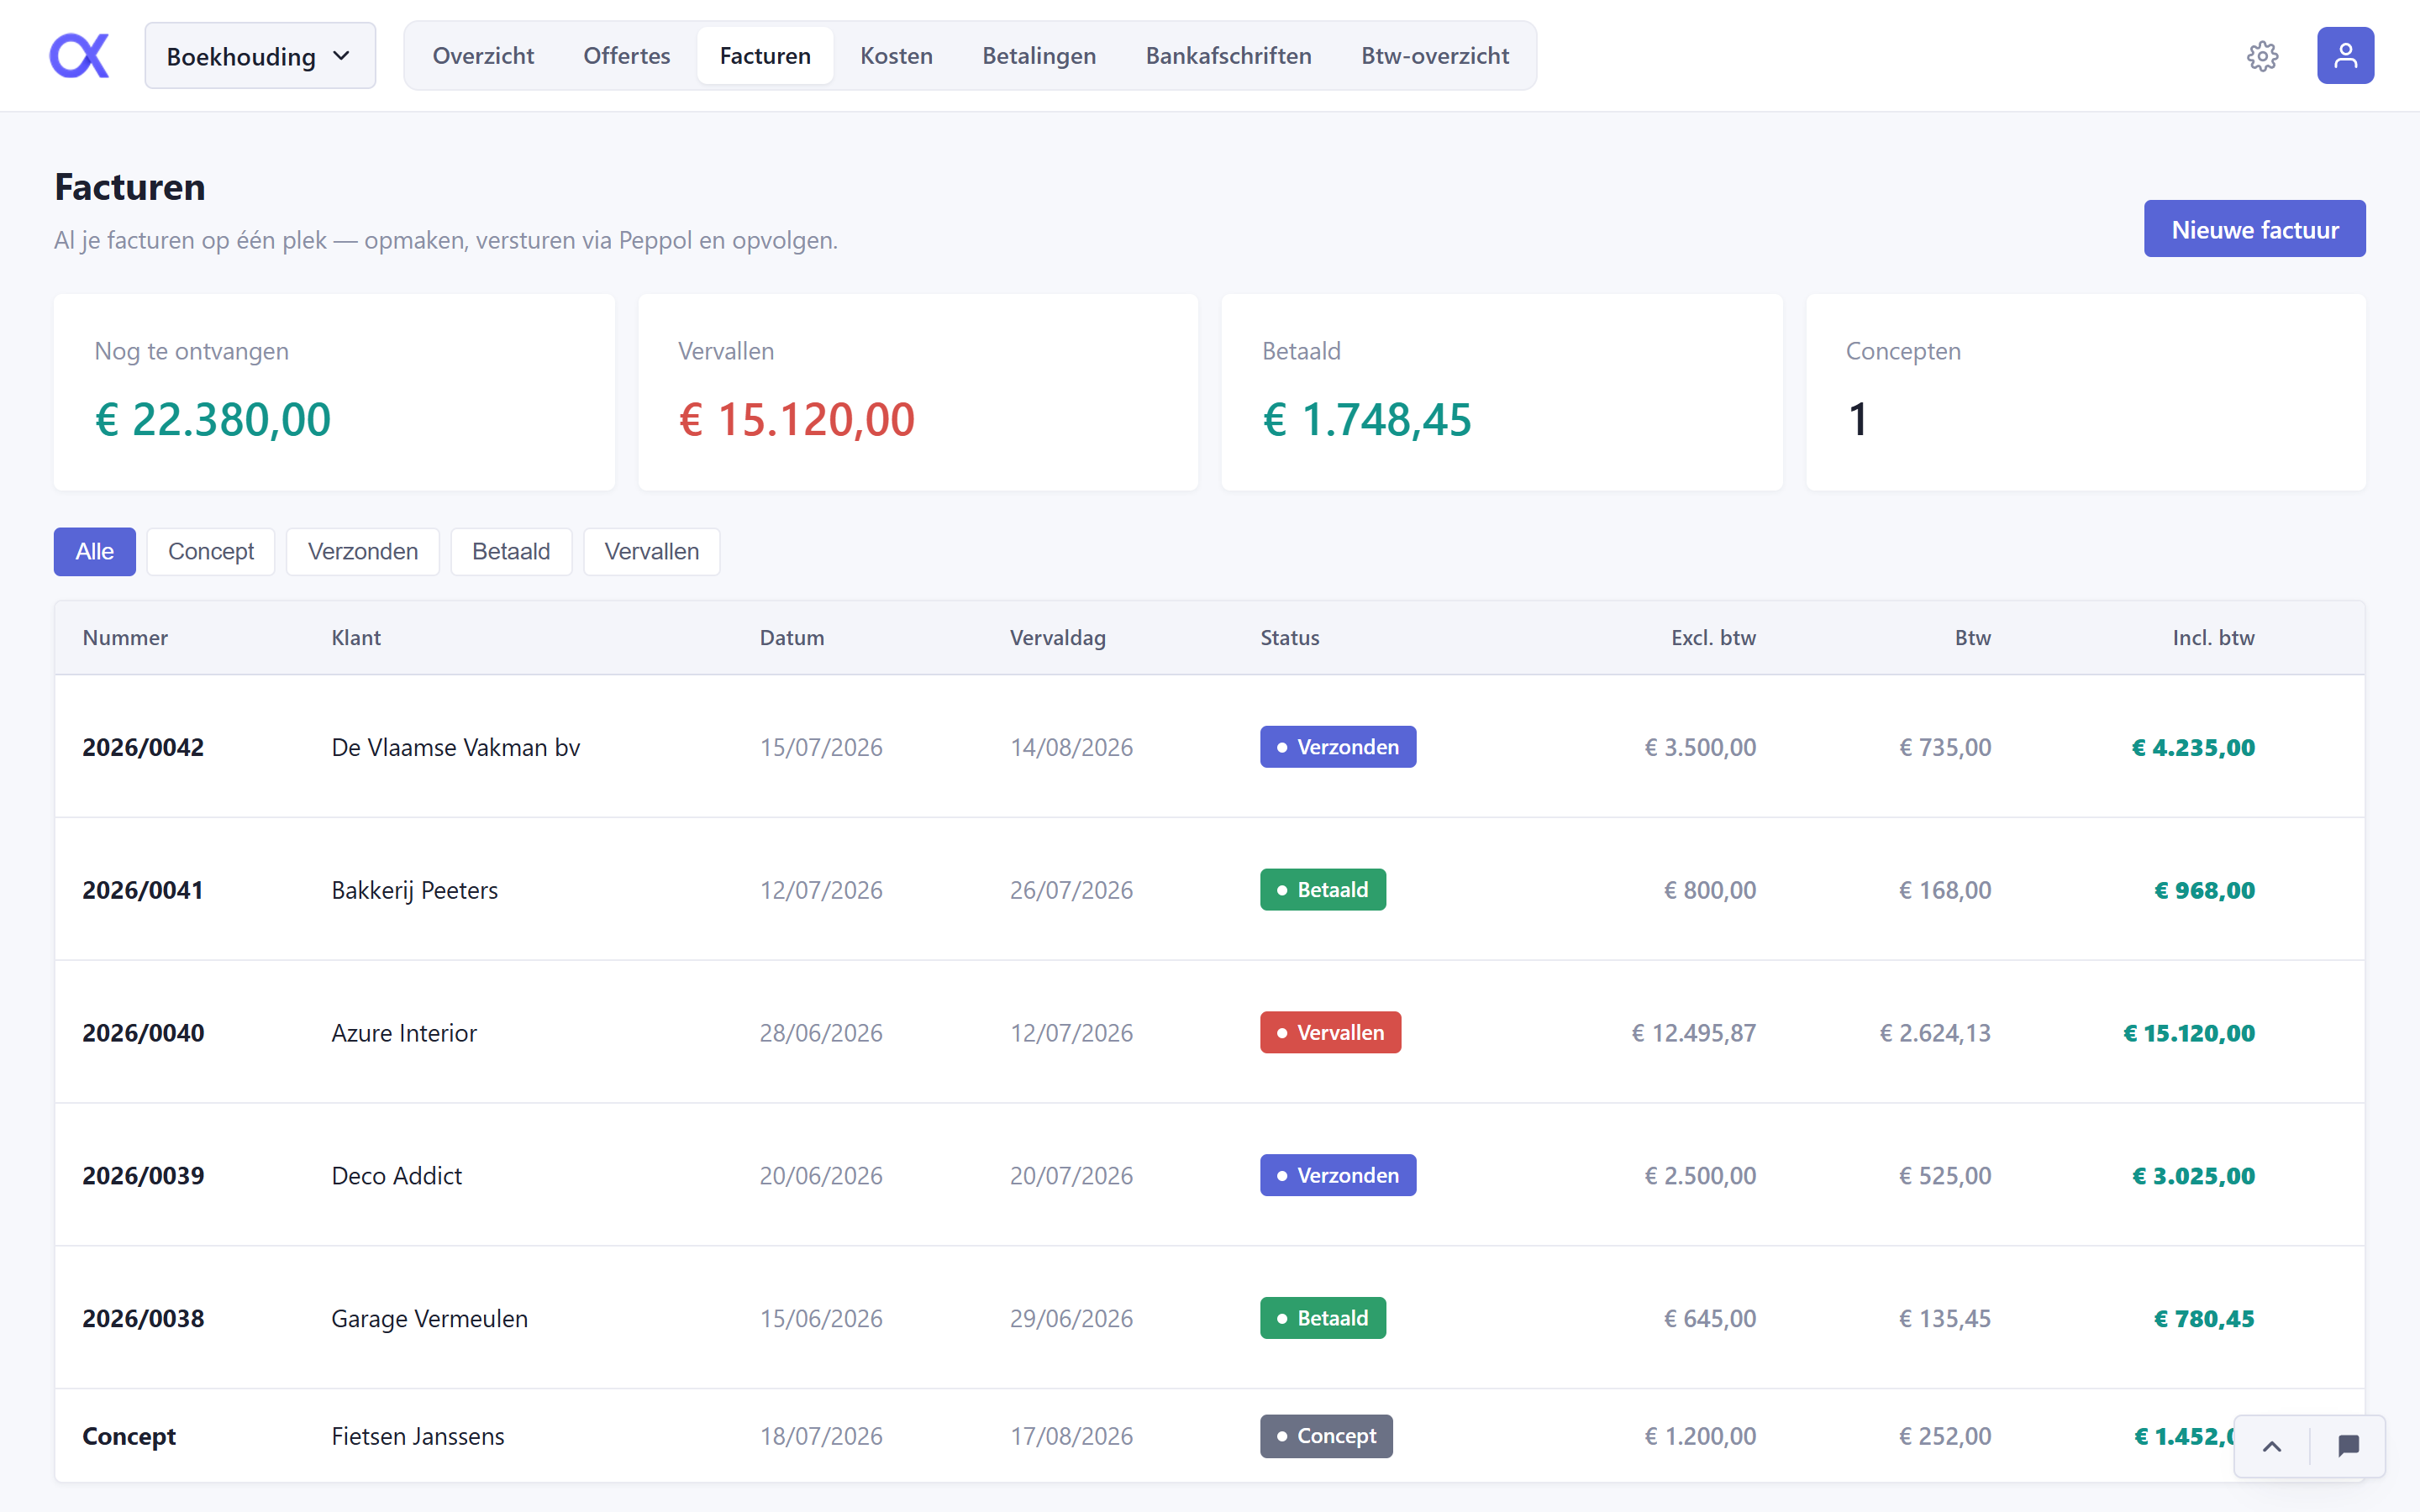Sort by the Vervaldag column header
The image size is (2420, 1512).
1057,638
